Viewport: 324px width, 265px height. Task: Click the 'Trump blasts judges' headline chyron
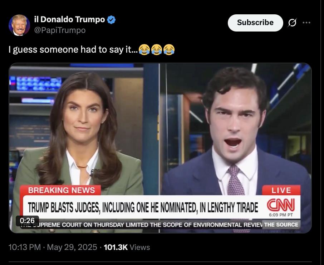pos(143,207)
